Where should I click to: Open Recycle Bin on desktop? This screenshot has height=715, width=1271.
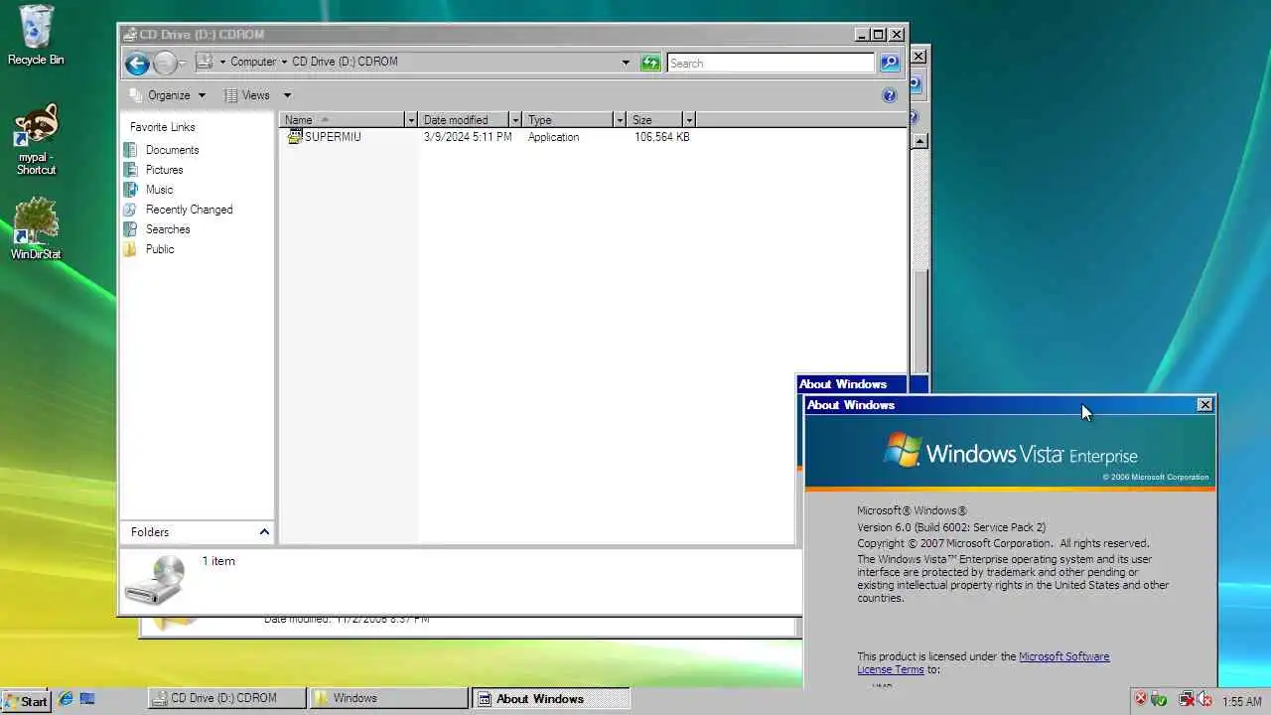click(36, 36)
